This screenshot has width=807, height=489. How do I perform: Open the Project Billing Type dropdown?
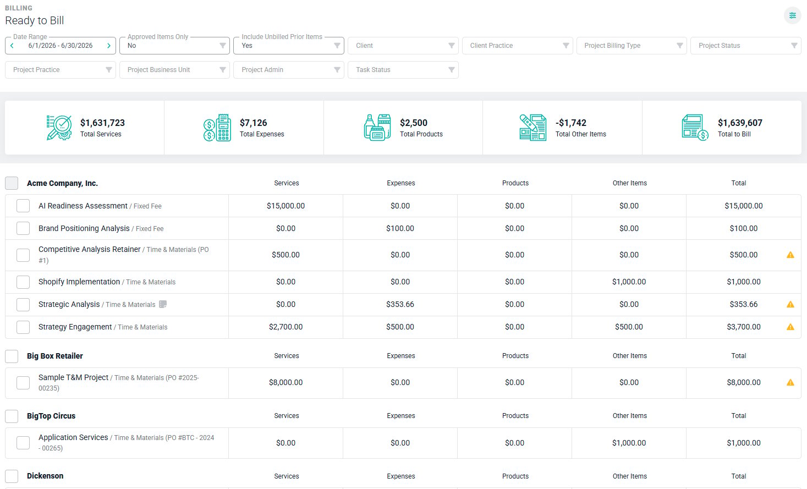[632, 46]
